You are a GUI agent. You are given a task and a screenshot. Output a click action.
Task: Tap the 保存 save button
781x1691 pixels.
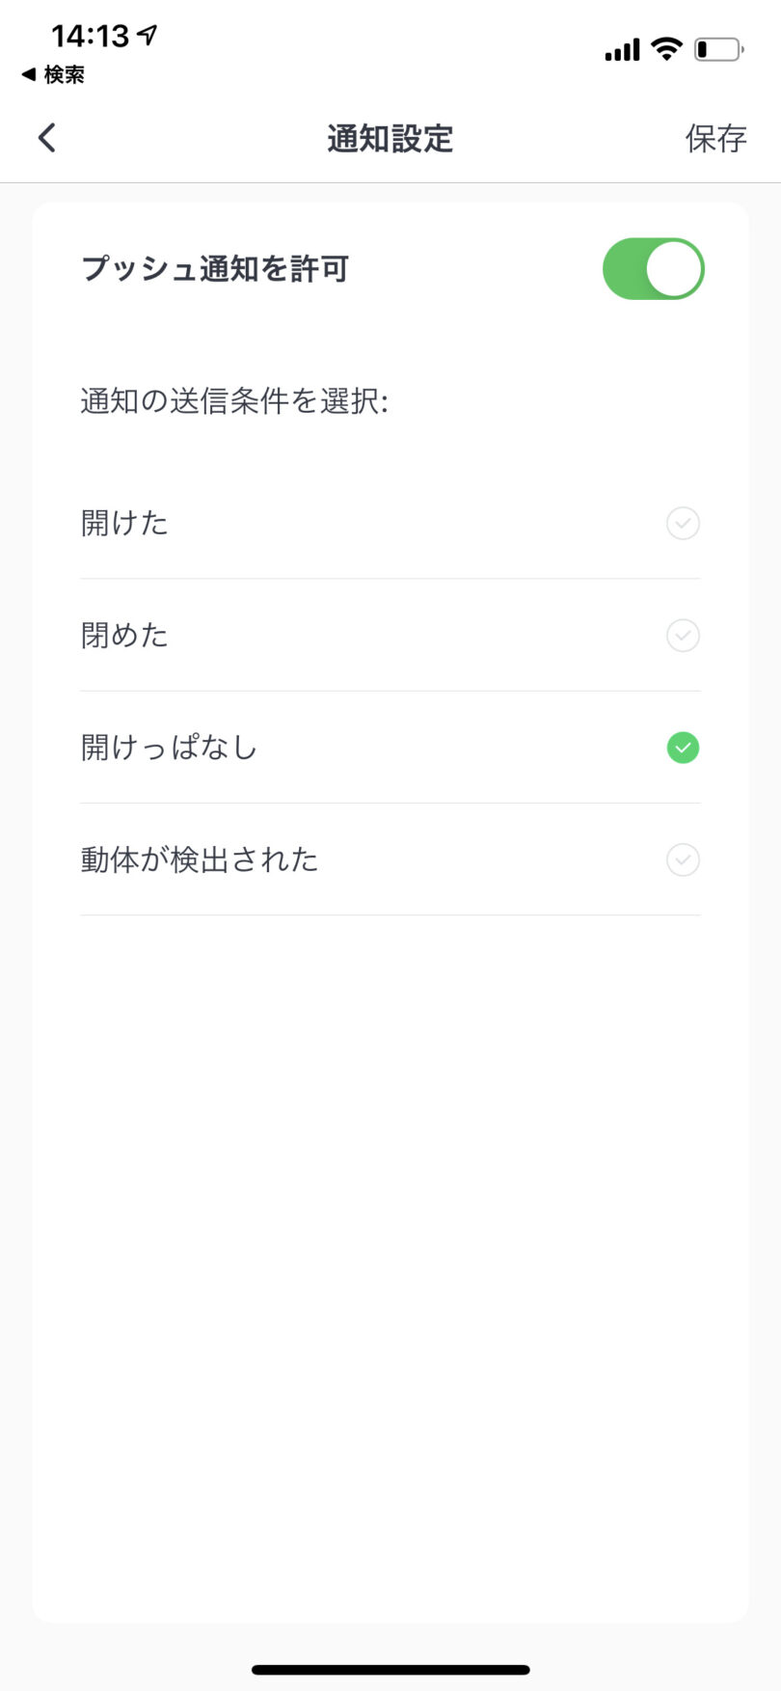point(715,139)
